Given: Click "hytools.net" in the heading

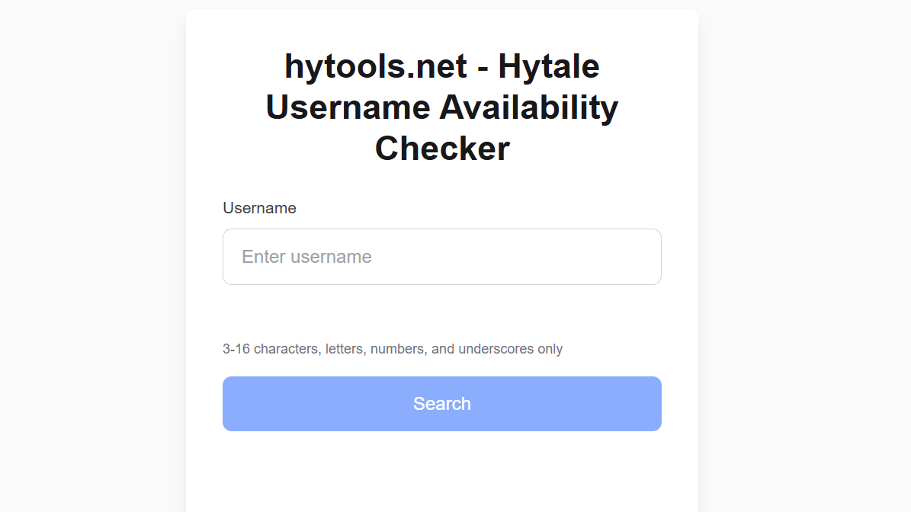Looking at the screenshot, I should coord(375,66).
